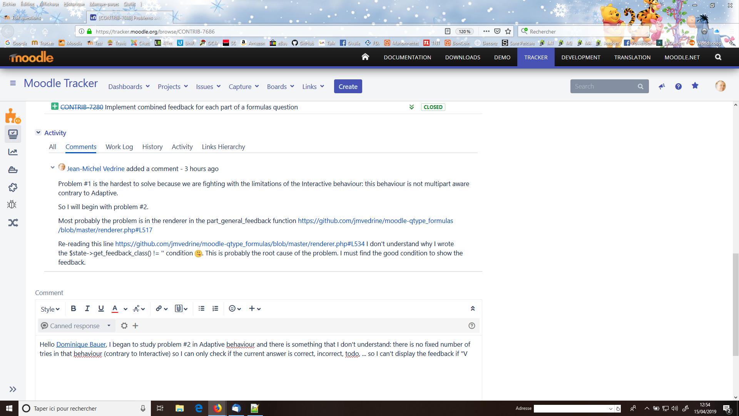
Task: Toggle bold formatting in comment editor
Action: 74,309
